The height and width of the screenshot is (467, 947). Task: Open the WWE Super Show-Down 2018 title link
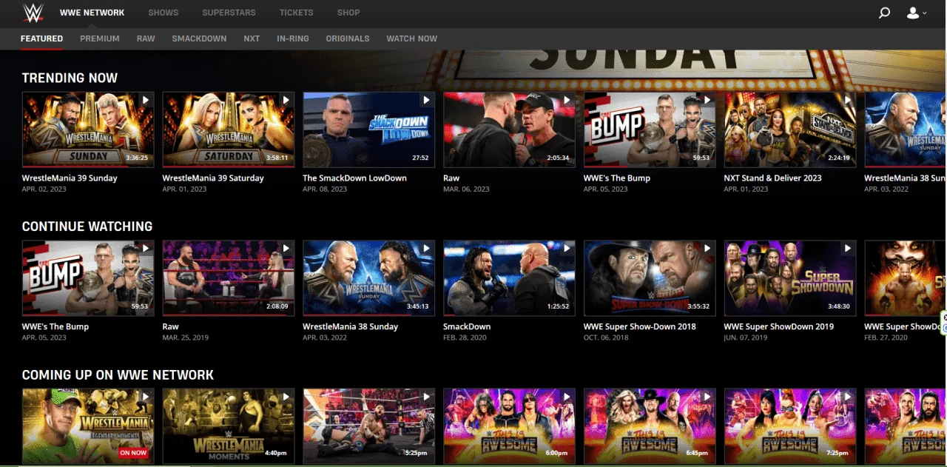click(640, 327)
